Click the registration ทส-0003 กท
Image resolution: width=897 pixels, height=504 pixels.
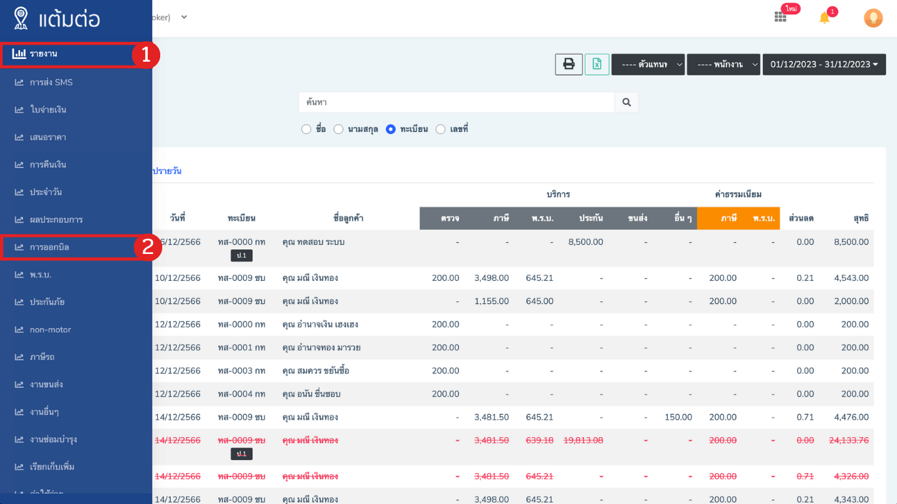[242, 371]
